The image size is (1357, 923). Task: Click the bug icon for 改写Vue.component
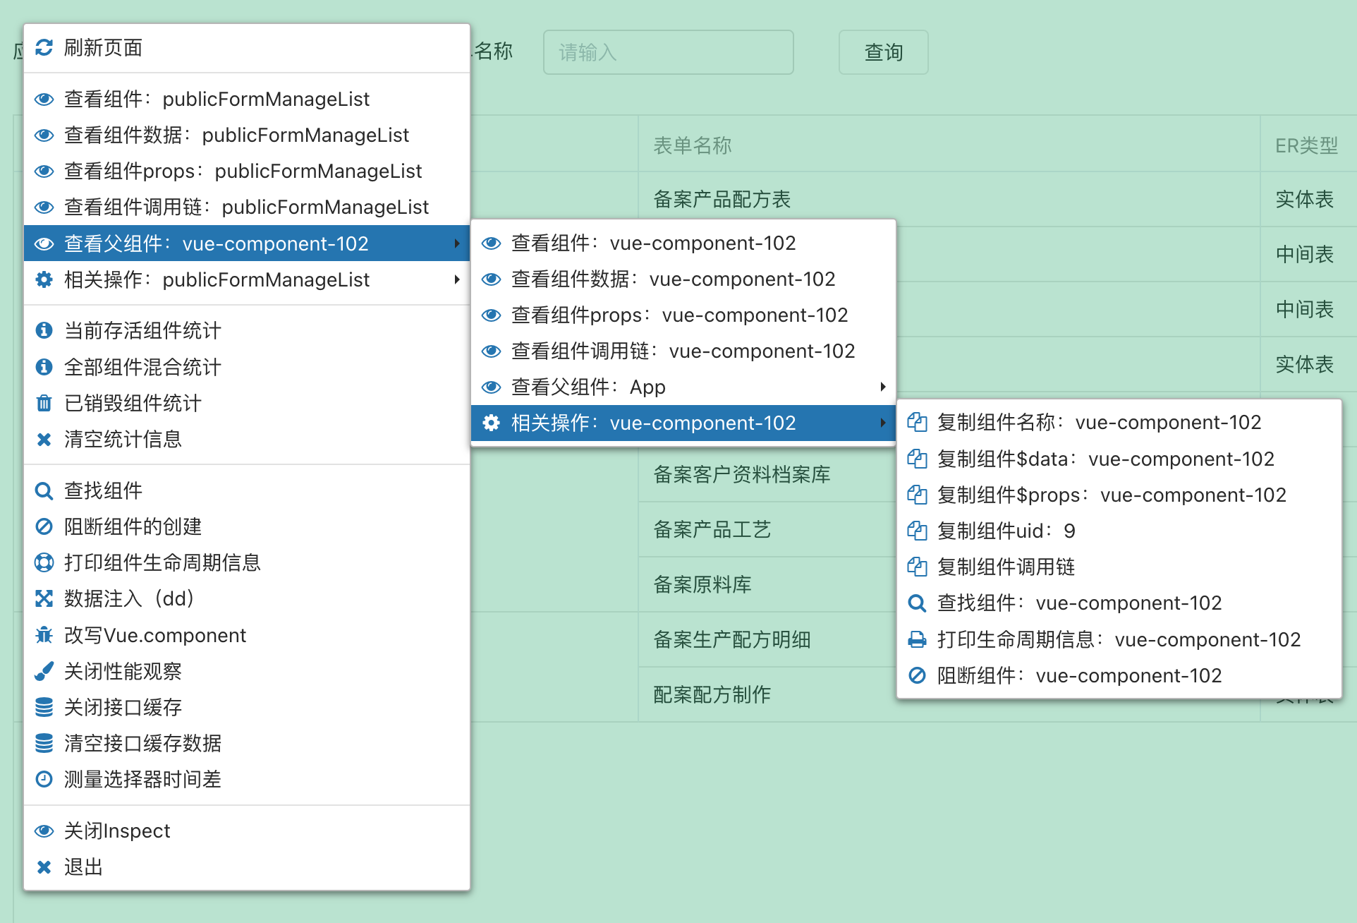(x=44, y=635)
